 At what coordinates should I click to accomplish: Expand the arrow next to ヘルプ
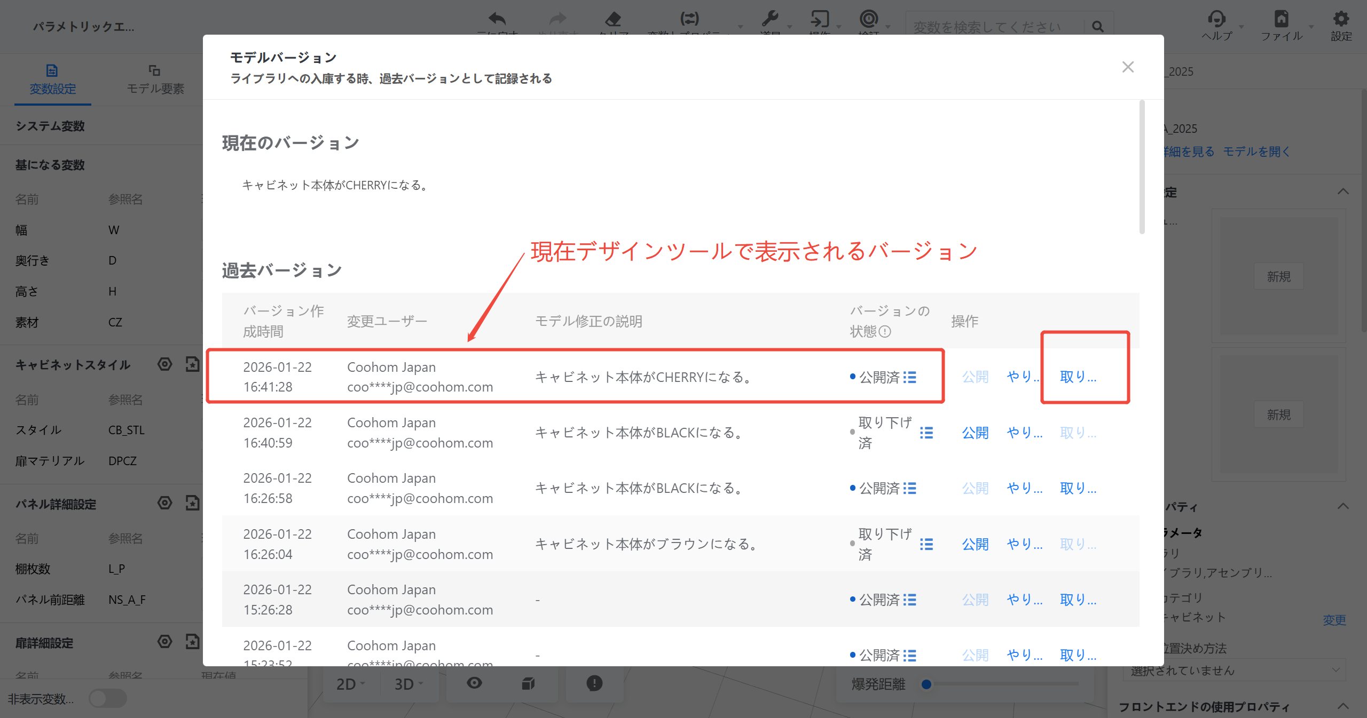1242,26
